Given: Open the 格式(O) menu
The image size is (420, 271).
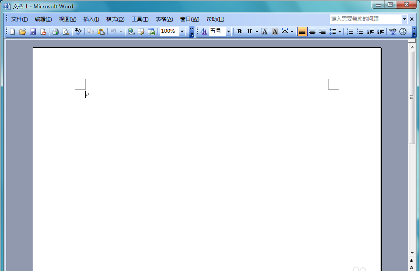Looking at the screenshot, I should pyautogui.click(x=115, y=19).
